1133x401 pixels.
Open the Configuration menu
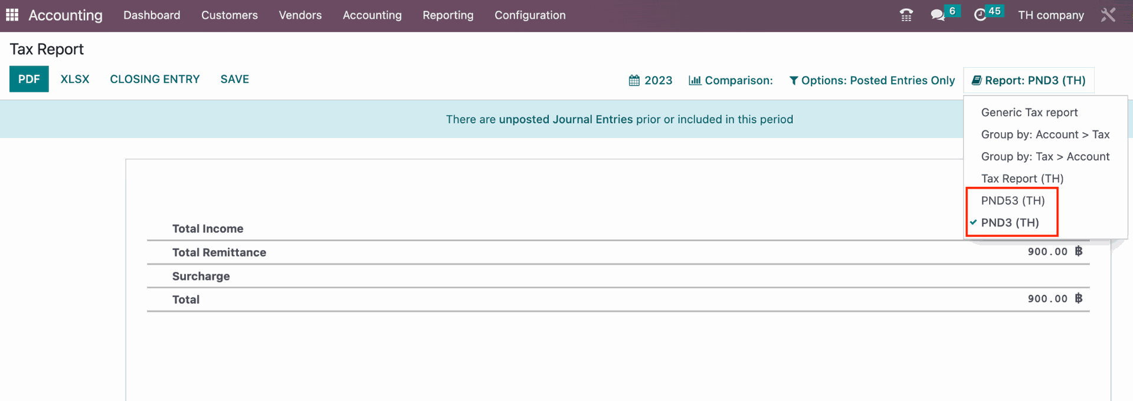coord(530,15)
